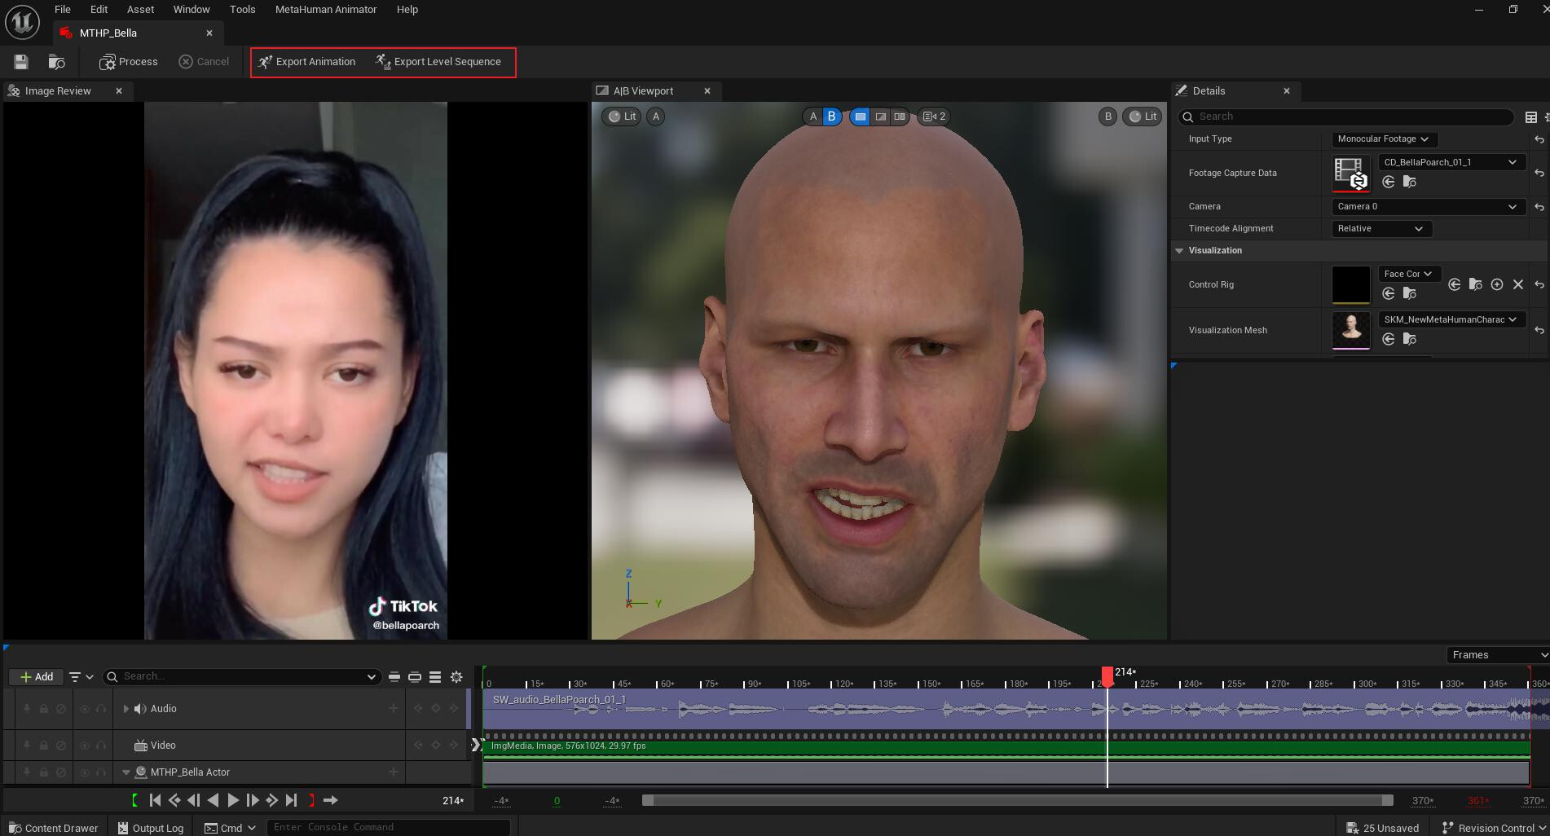Step one frame backward
1550x836 pixels.
[194, 801]
